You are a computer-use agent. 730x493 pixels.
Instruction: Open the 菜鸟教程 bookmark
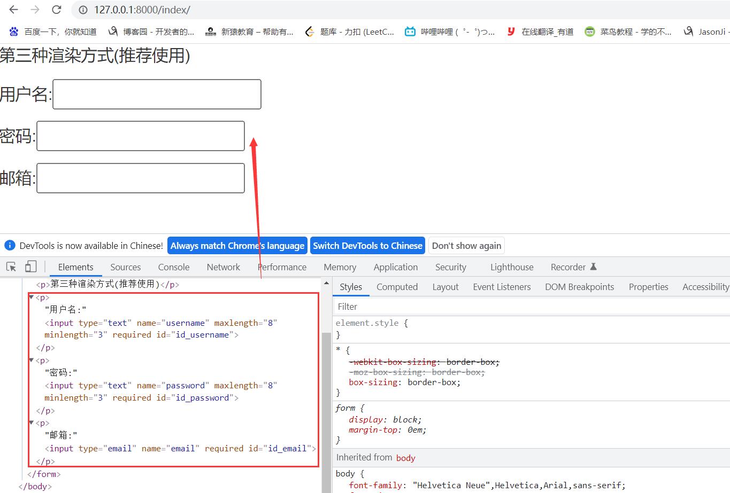click(x=628, y=32)
